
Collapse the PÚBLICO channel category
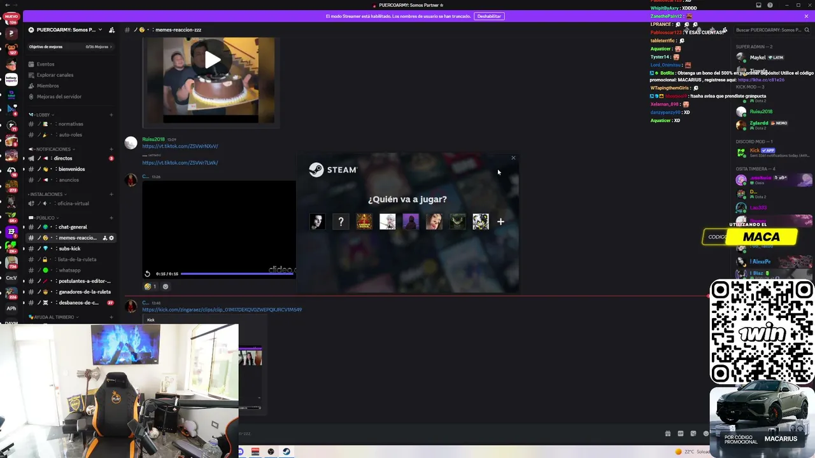43,218
